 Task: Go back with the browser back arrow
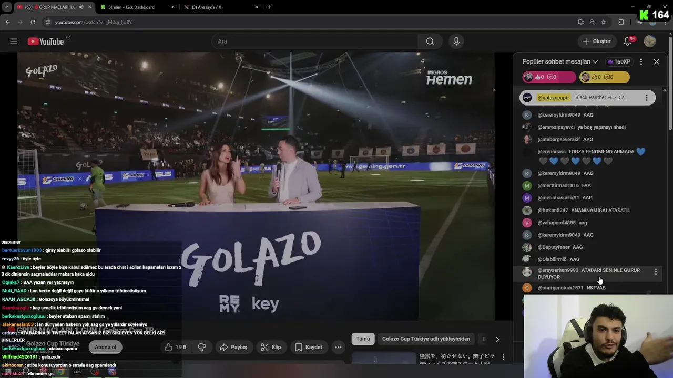(x=8, y=22)
